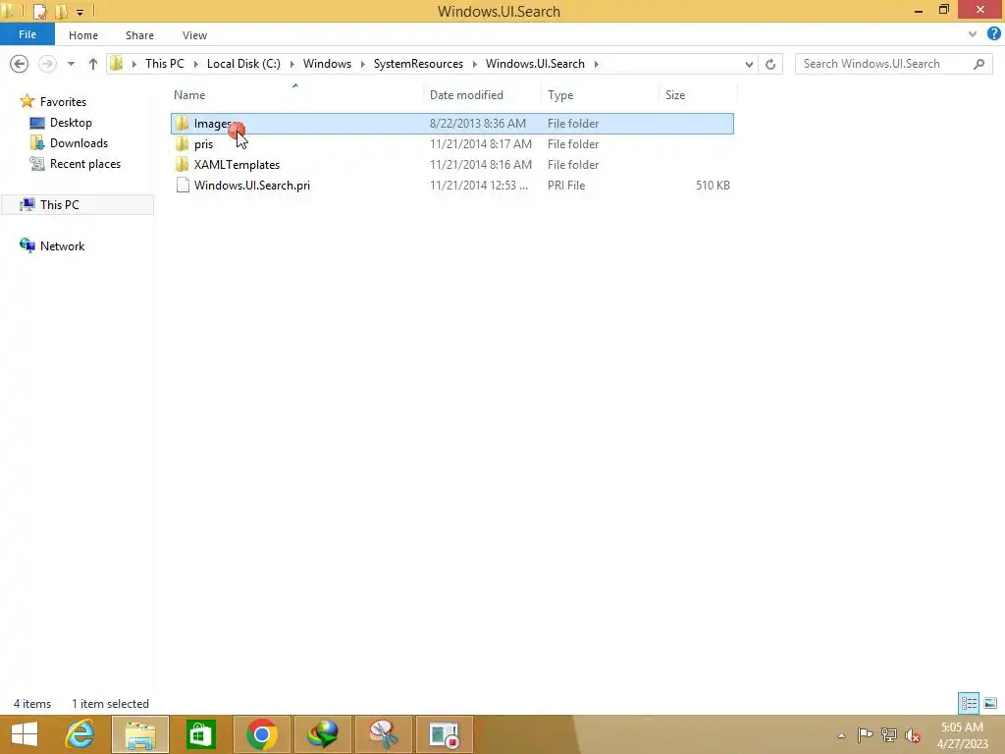Select This PC in navigation pane

click(x=59, y=204)
